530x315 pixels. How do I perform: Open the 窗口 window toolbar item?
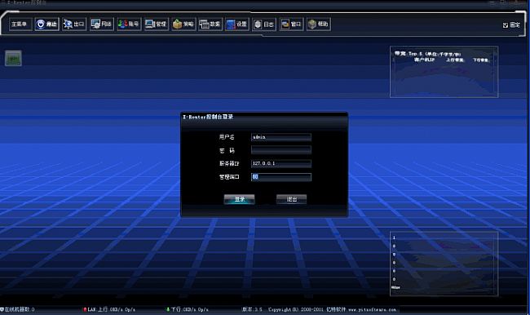point(291,24)
